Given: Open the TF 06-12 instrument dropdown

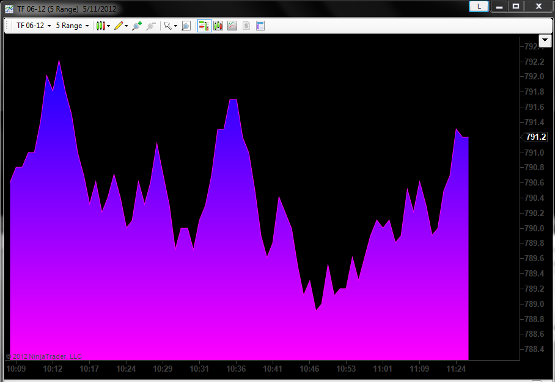Looking at the screenshot, I should click(x=34, y=26).
